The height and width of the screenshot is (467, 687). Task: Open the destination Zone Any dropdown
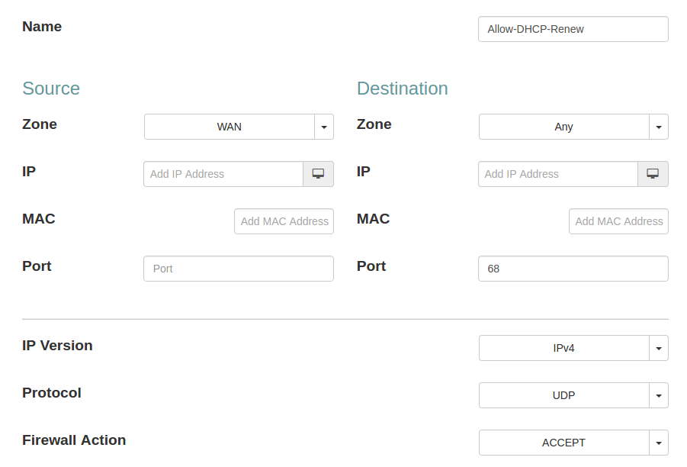click(563, 127)
